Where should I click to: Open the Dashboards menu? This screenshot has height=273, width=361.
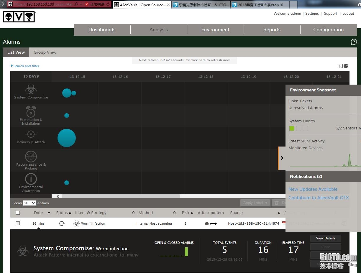pyautogui.click(x=102, y=29)
